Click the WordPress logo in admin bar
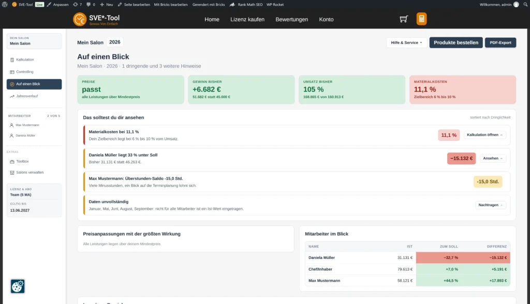Screen dimensions: 530x304 tap(5, 4)
